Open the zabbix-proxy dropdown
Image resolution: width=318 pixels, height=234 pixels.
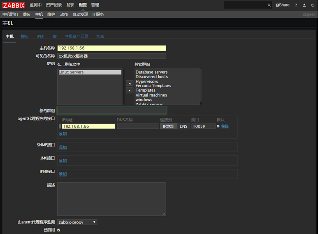[x=77, y=222]
